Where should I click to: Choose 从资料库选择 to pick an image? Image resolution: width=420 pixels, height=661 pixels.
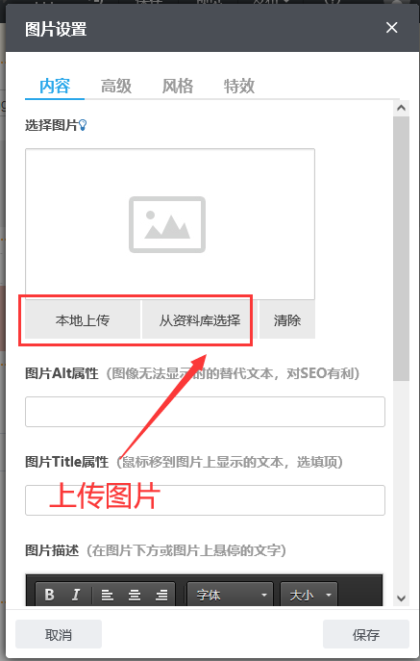(x=200, y=320)
